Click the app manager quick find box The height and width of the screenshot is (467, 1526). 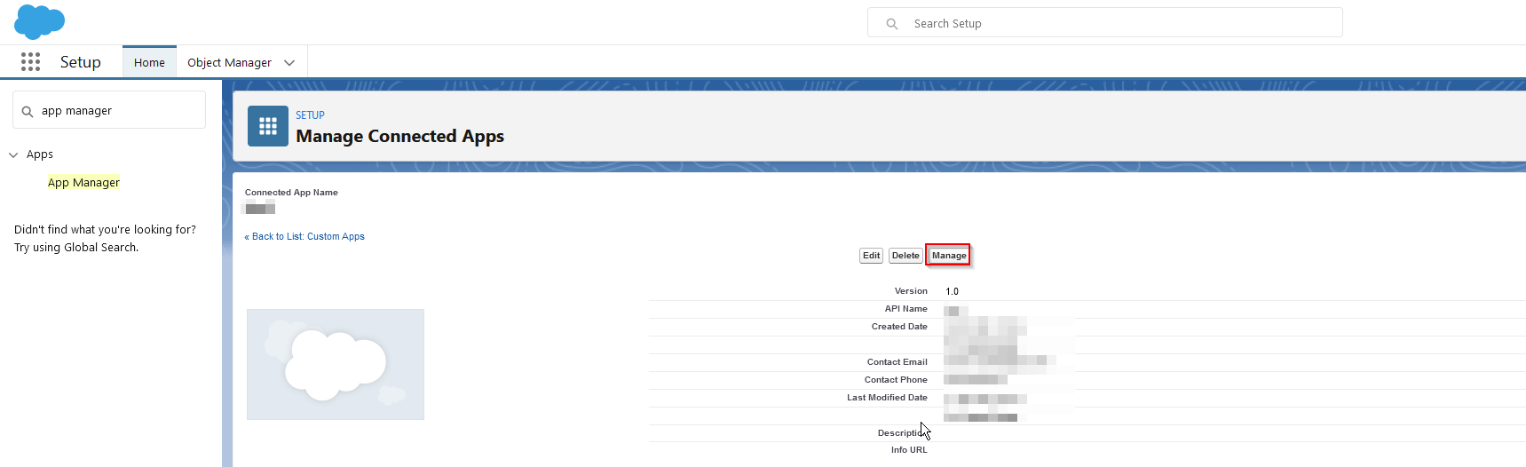(109, 111)
